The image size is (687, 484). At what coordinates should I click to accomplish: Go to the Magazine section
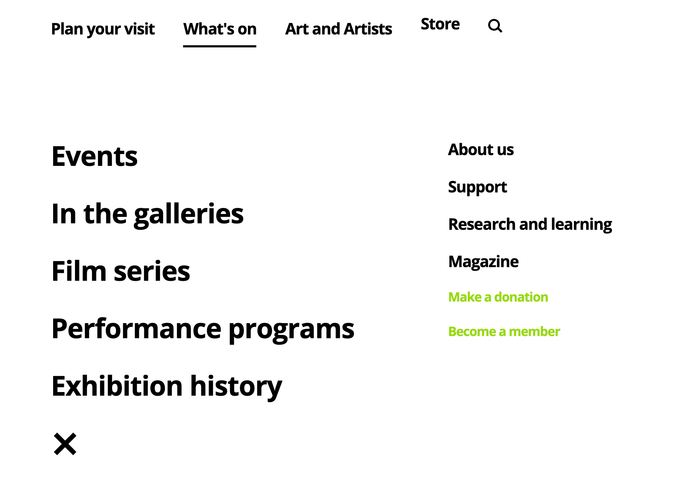[x=483, y=262]
